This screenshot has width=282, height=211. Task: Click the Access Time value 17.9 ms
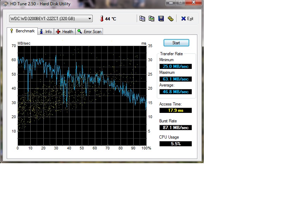176,110
